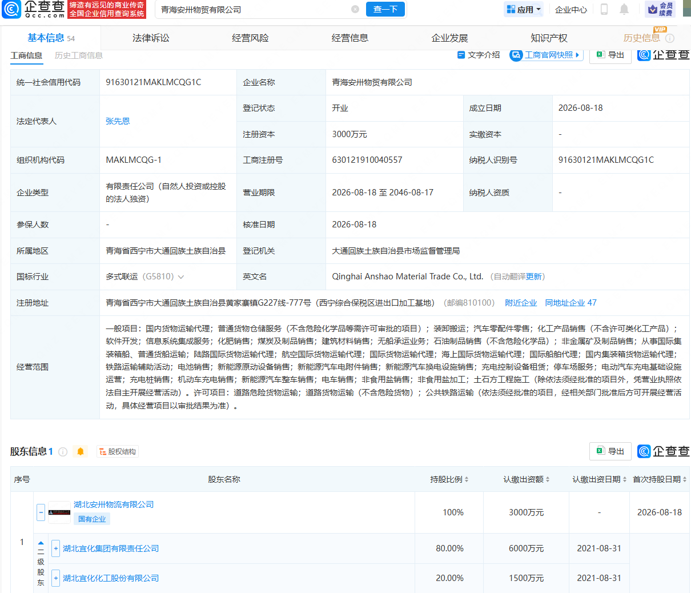Clear the search box with the X icon

tap(355, 9)
